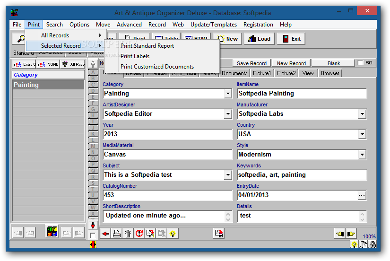Click the yellow right-pointing hand icon

tap(351, 234)
